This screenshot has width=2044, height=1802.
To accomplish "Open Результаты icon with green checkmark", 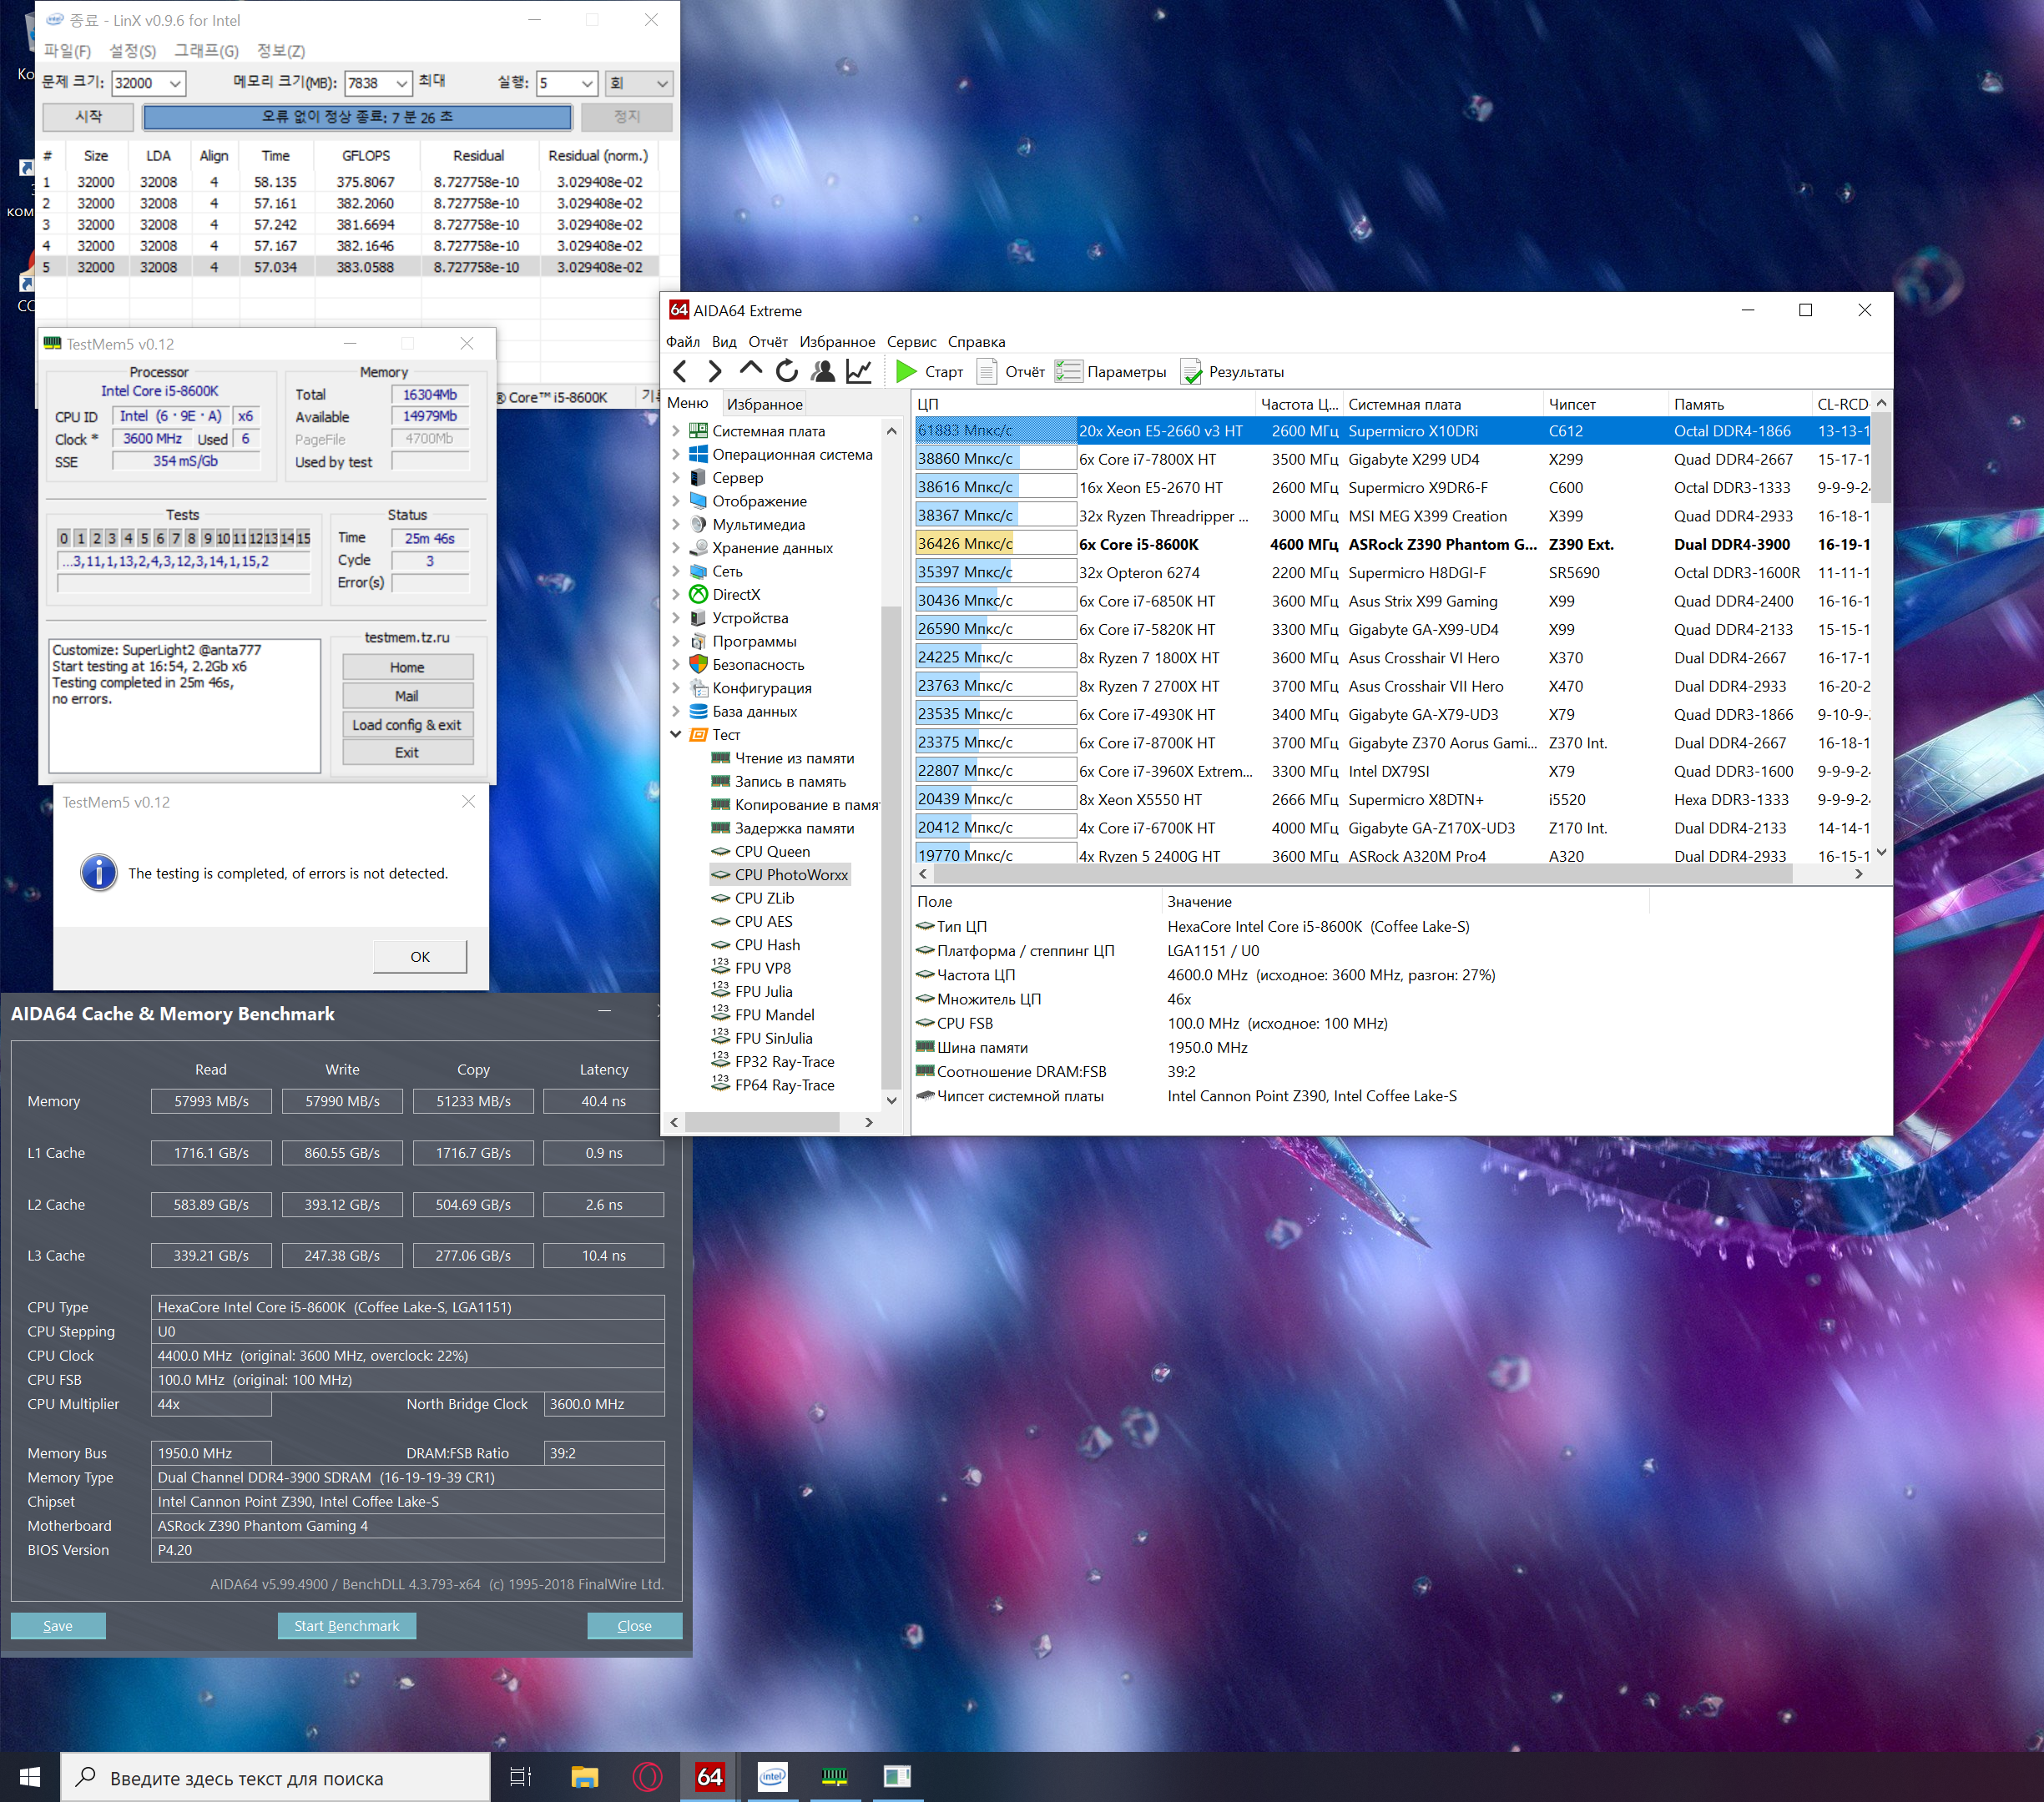I will point(1192,372).
